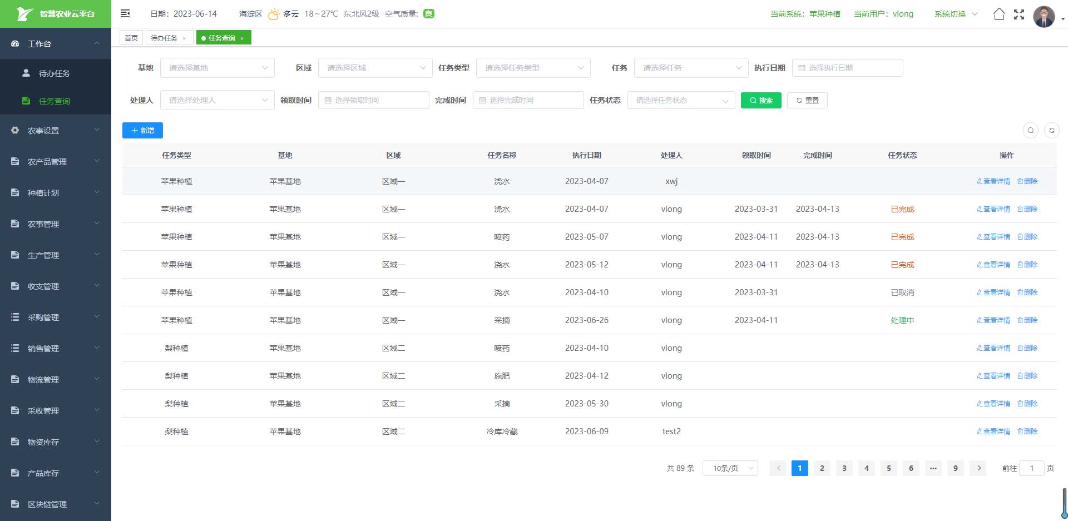The image size is (1068, 521).
Task: Delete the xwj 浇水 task row
Action: (x=1027, y=181)
